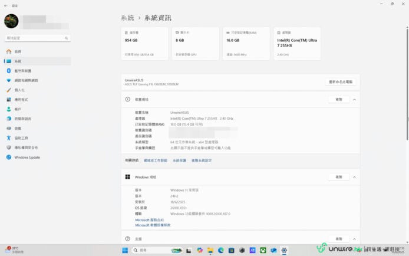Collapse the 裝置規格 device specifications section
Viewport: 409px width, 256px height.
coord(354,100)
